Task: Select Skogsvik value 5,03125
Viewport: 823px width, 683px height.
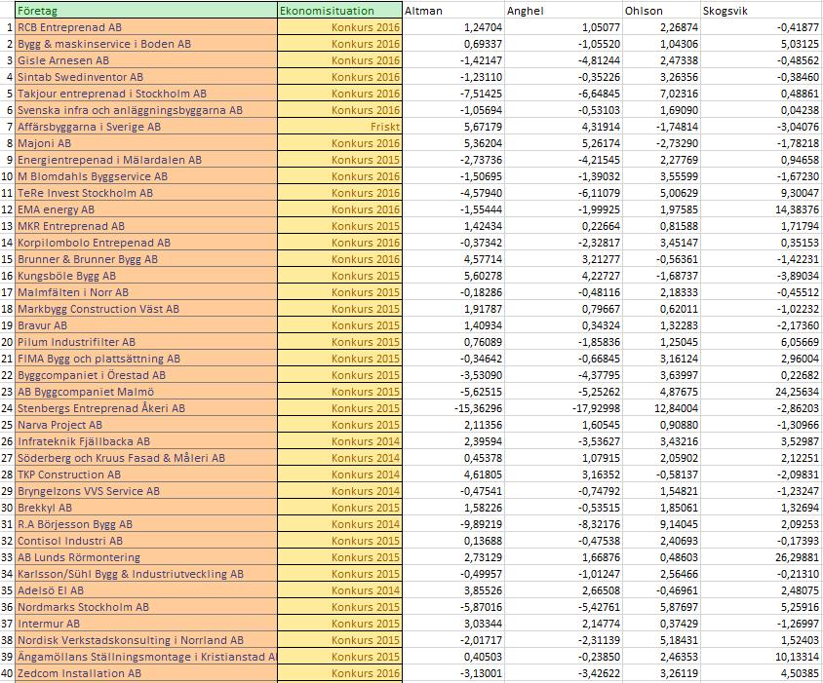Action: tap(762, 44)
